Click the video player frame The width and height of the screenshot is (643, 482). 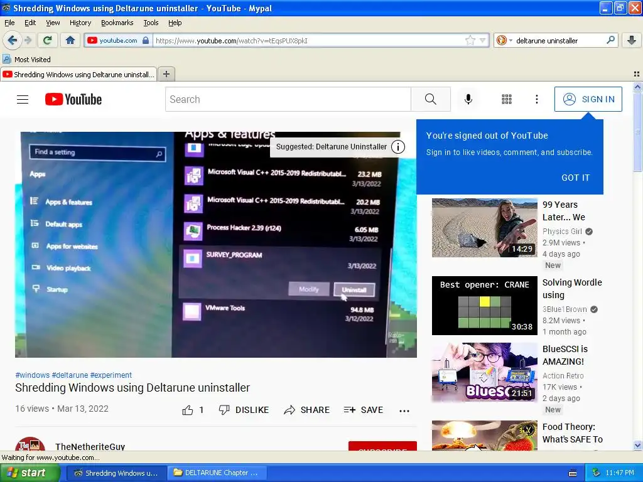point(216,244)
